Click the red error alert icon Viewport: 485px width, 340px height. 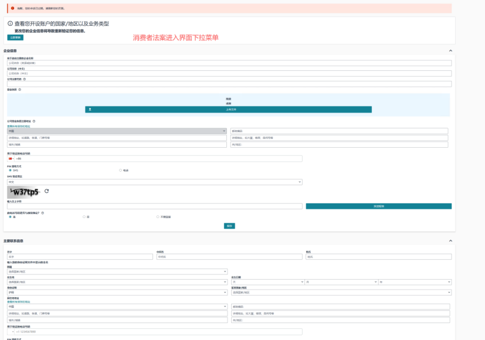(12, 8)
